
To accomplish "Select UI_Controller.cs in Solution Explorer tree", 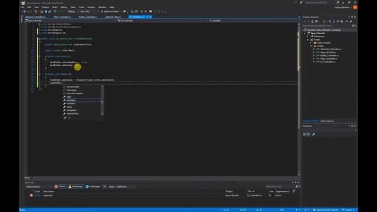I will [x=328, y=62].
